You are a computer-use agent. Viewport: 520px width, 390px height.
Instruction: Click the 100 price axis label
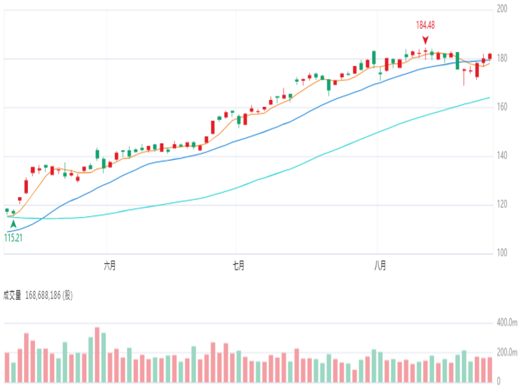pyautogui.click(x=502, y=253)
